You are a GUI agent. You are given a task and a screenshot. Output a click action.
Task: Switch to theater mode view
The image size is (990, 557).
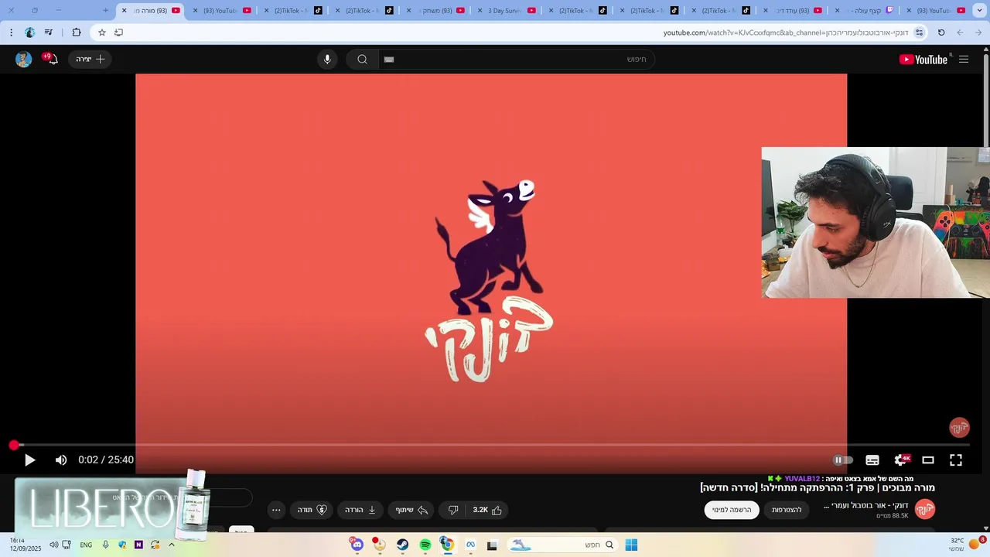(x=928, y=460)
